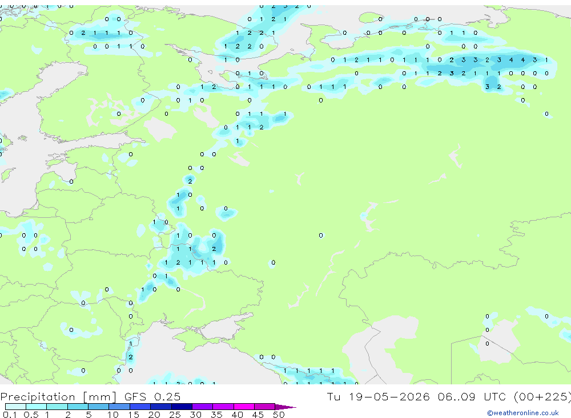Choose the 30–35 mm purple legend box
The height and width of the screenshot is (418, 571).
[203, 407]
